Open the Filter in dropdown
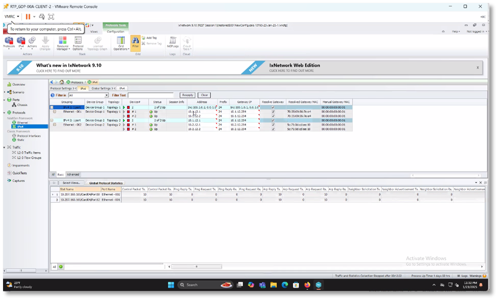 pos(106,95)
